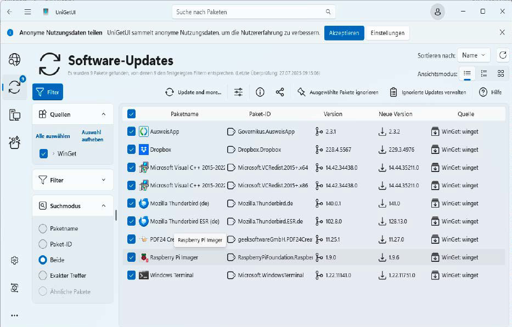Open Installed Packages sidebar icon
Image resolution: width=512 pixels, height=327 pixels.
[x=14, y=115]
